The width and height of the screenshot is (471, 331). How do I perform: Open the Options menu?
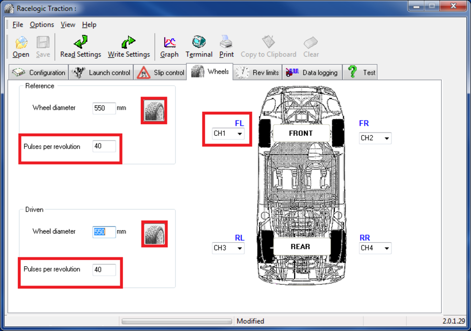tap(42, 25)
